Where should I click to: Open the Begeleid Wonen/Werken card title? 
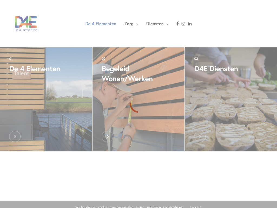[x=127, y=74]
